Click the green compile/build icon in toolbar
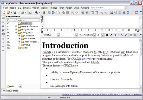The height and width of the screenshot is (100, 143). 44,12
